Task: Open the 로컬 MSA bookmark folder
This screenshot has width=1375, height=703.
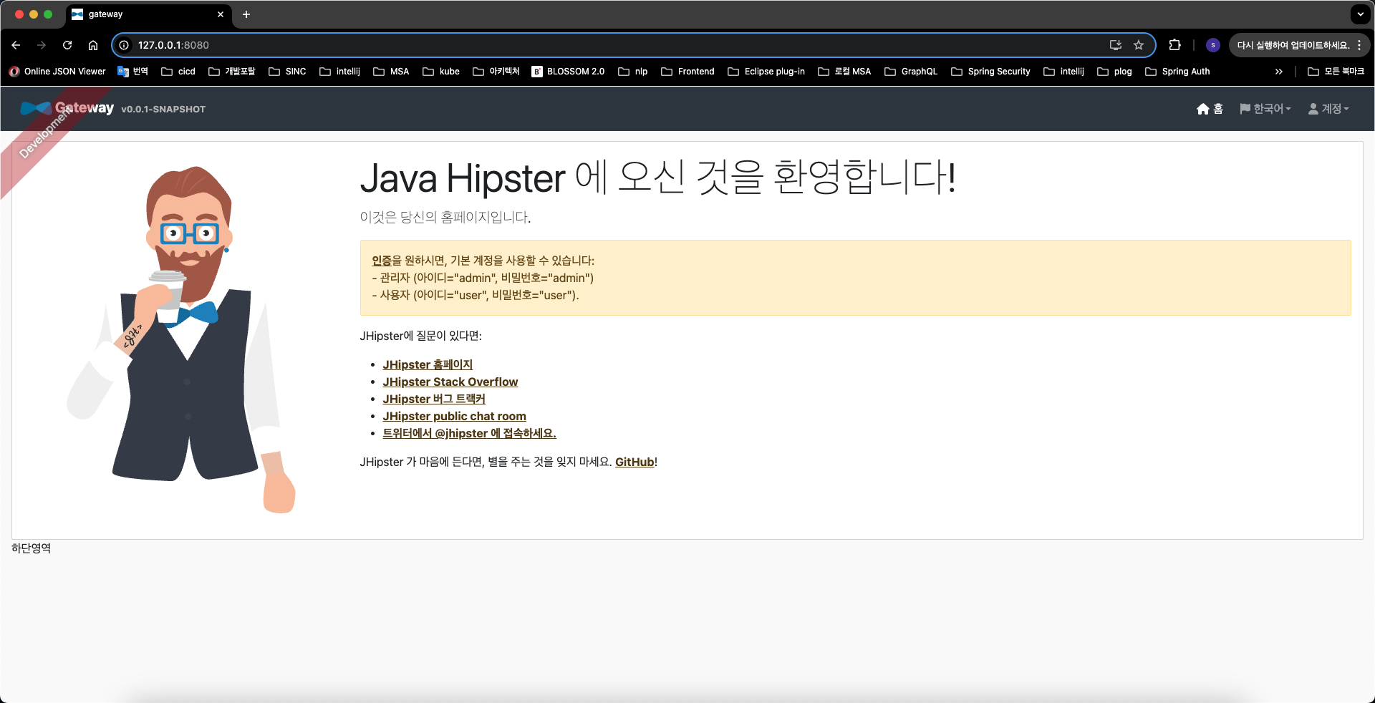Action: [x=844, y=72]
